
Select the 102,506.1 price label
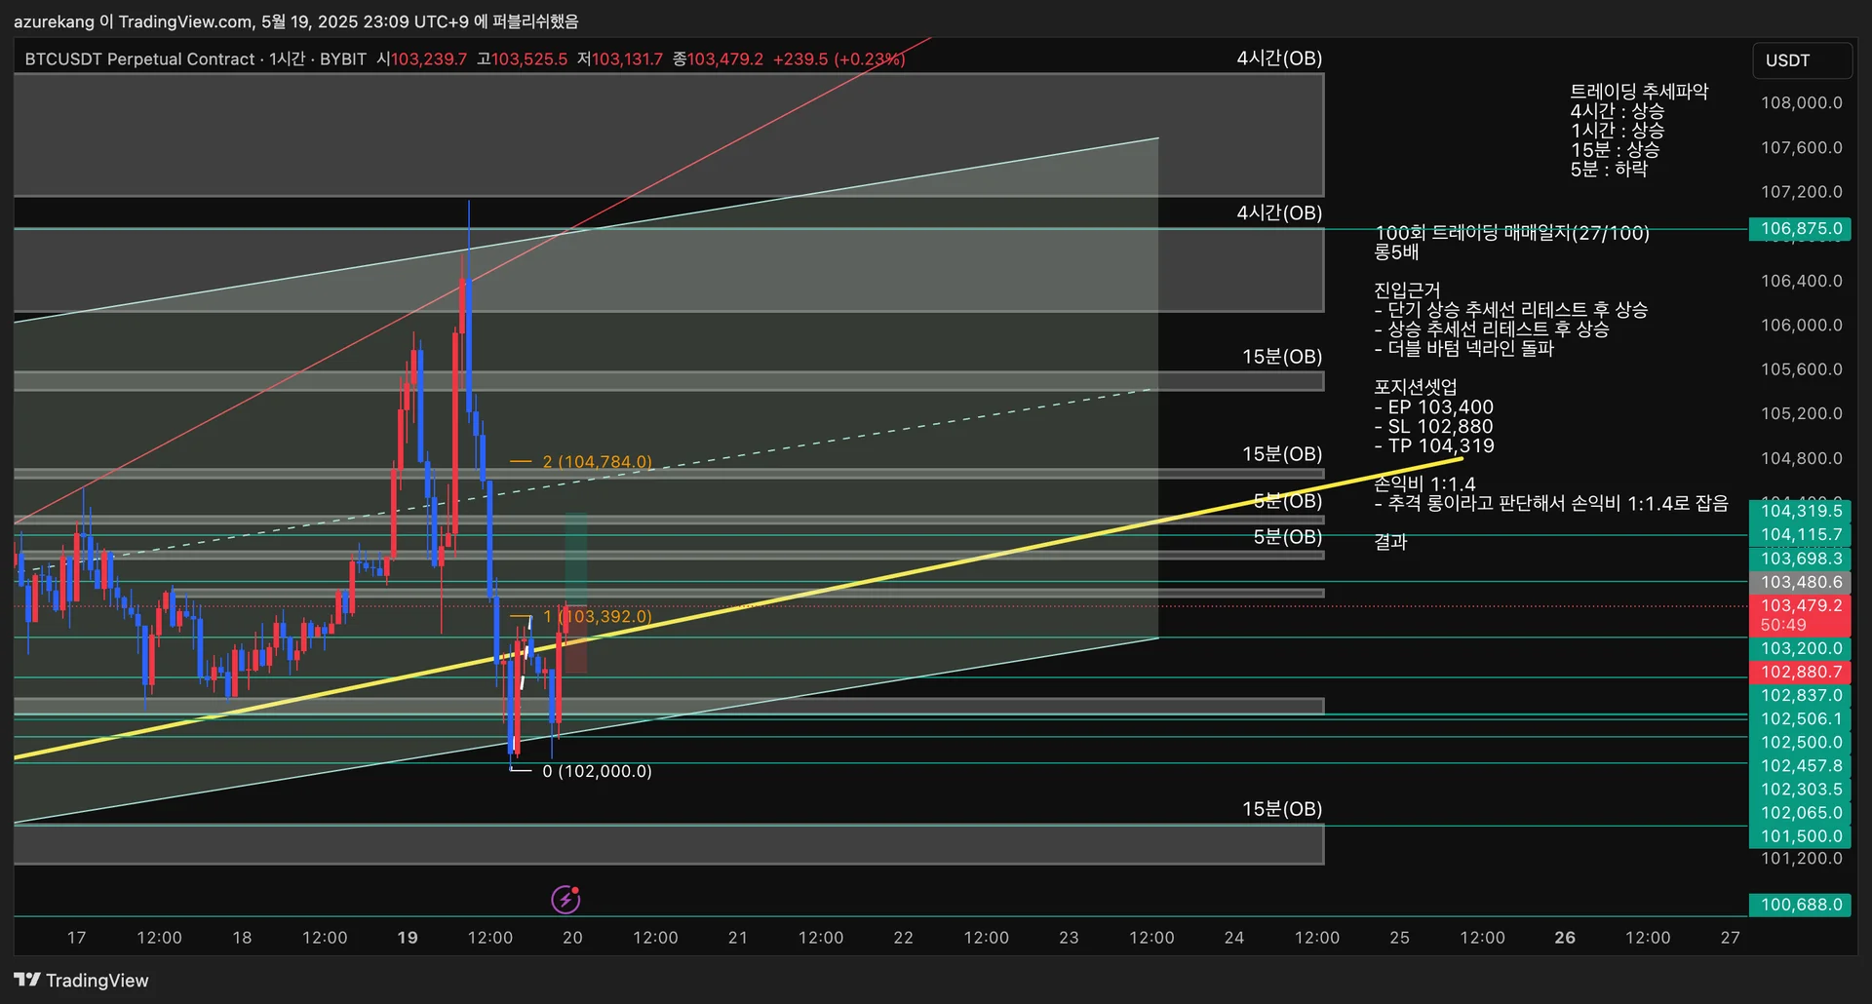pyautogui.click(x=1800, y=718)
